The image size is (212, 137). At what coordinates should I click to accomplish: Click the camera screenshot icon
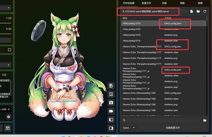[x=111, y=103]
